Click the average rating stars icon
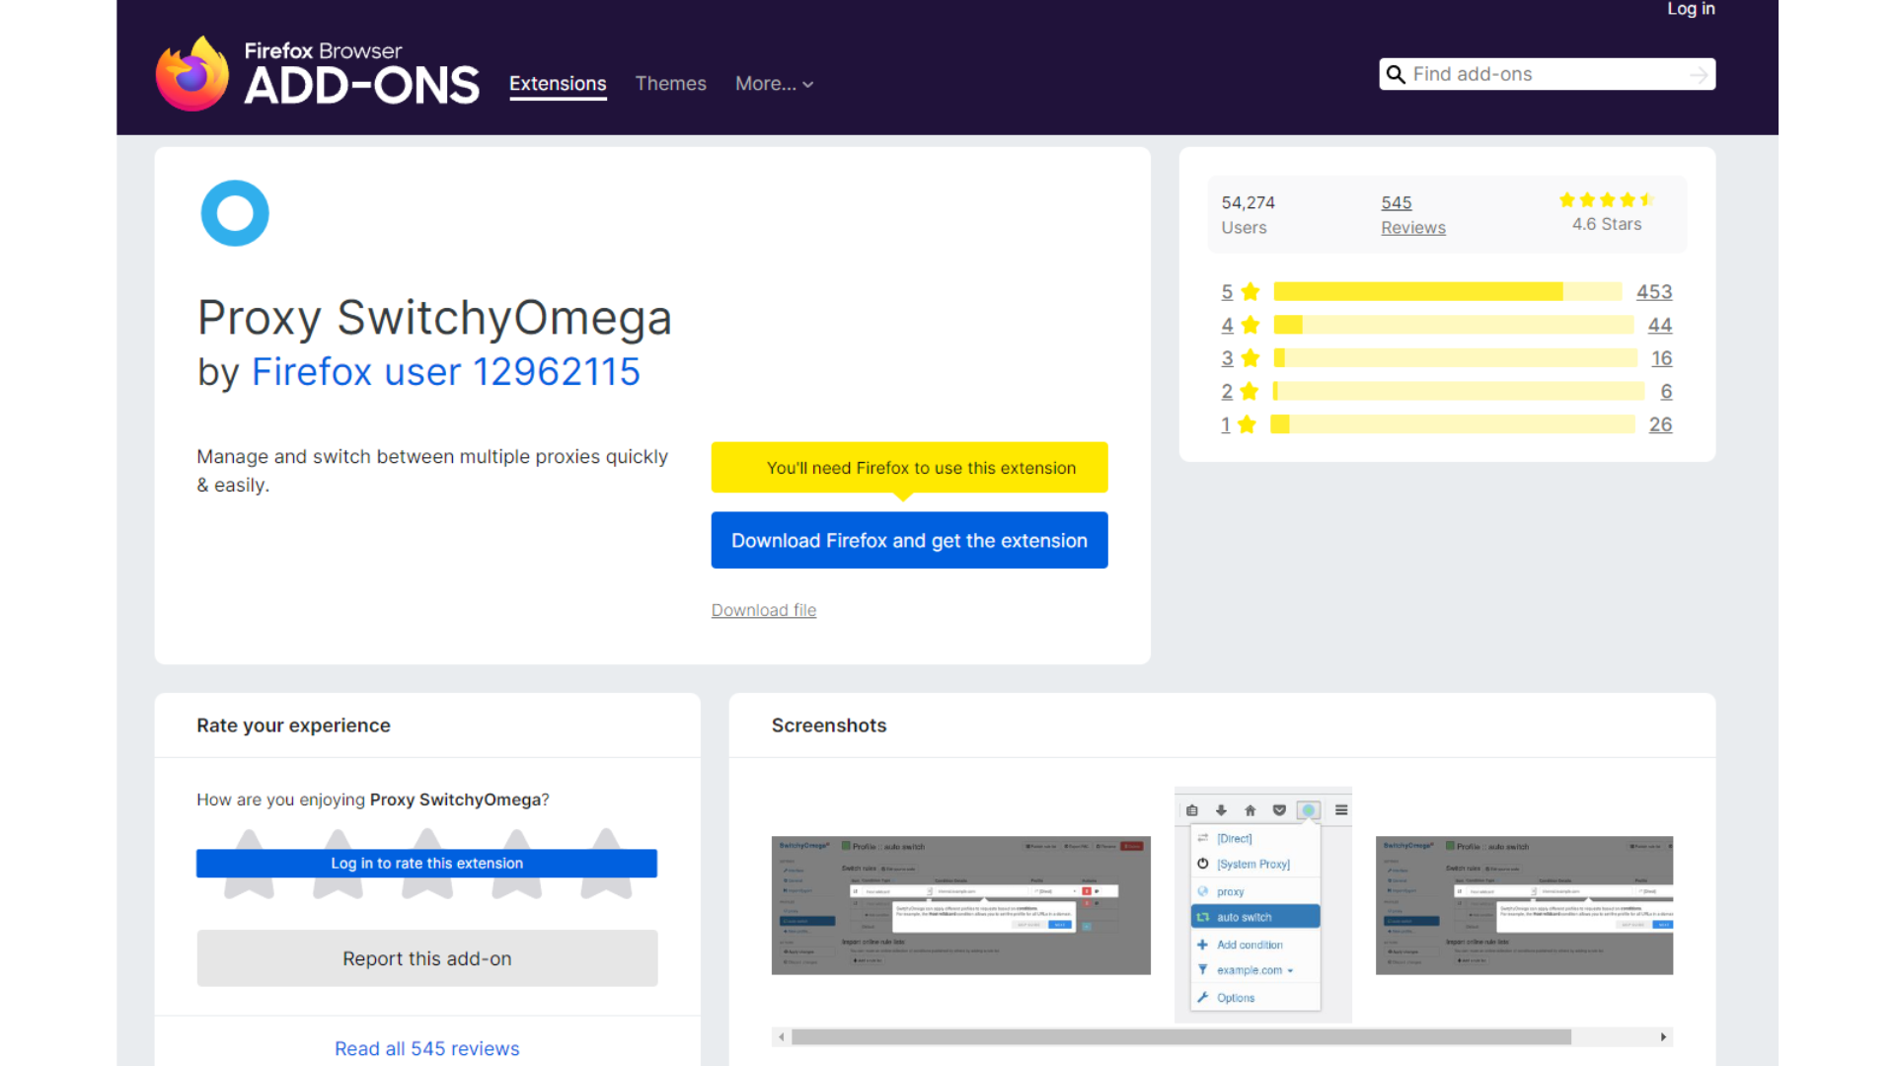The height and width of the screenshot is (1066, 1895). pos(1606,200)
